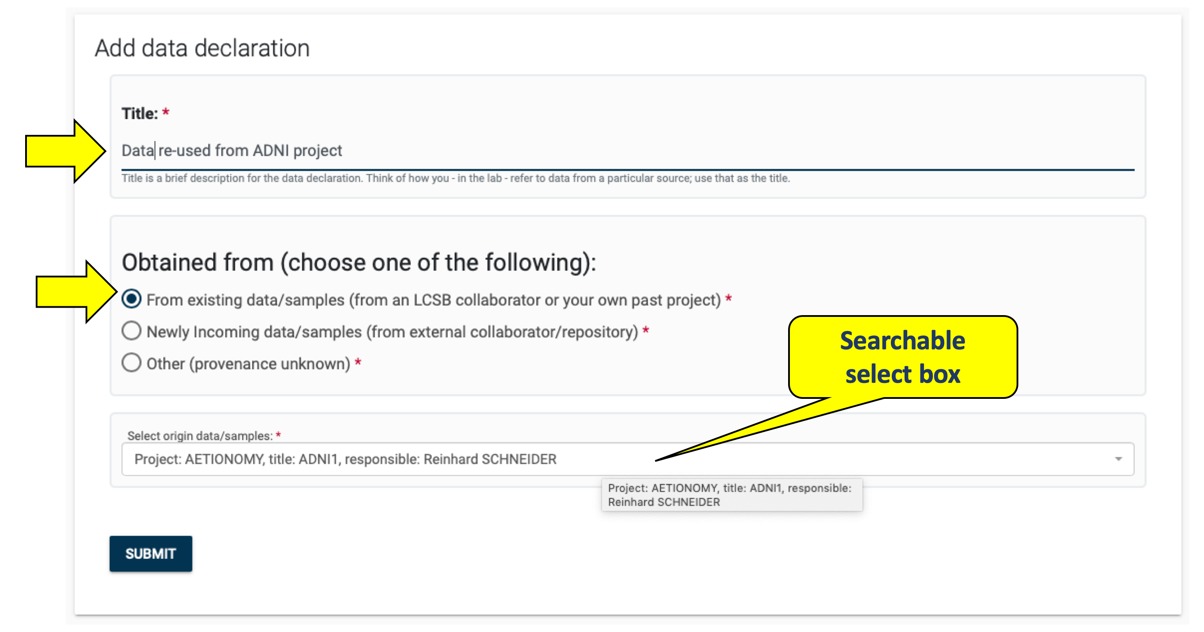Viewport: 1204px width, 632px height.
Task: Click the 'Searchable select box' yellow callout
Action: [x=902, y=357]
